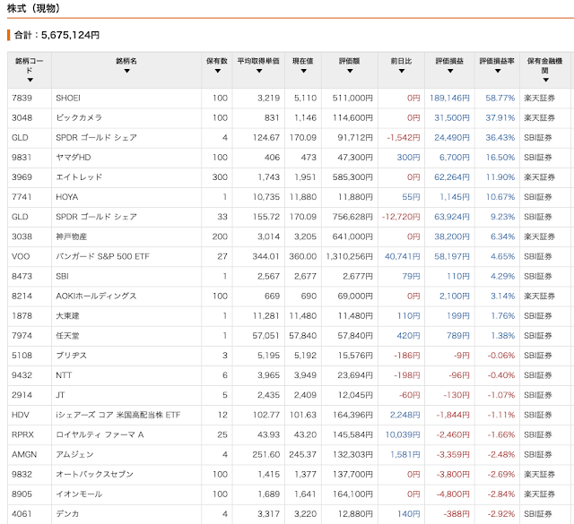Click イオンモール loss -4,800円
The image size is (574, 524).
pyautogui.click(x=453, y=494)
